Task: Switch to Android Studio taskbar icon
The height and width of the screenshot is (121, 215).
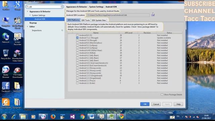Action: [112, 117]
